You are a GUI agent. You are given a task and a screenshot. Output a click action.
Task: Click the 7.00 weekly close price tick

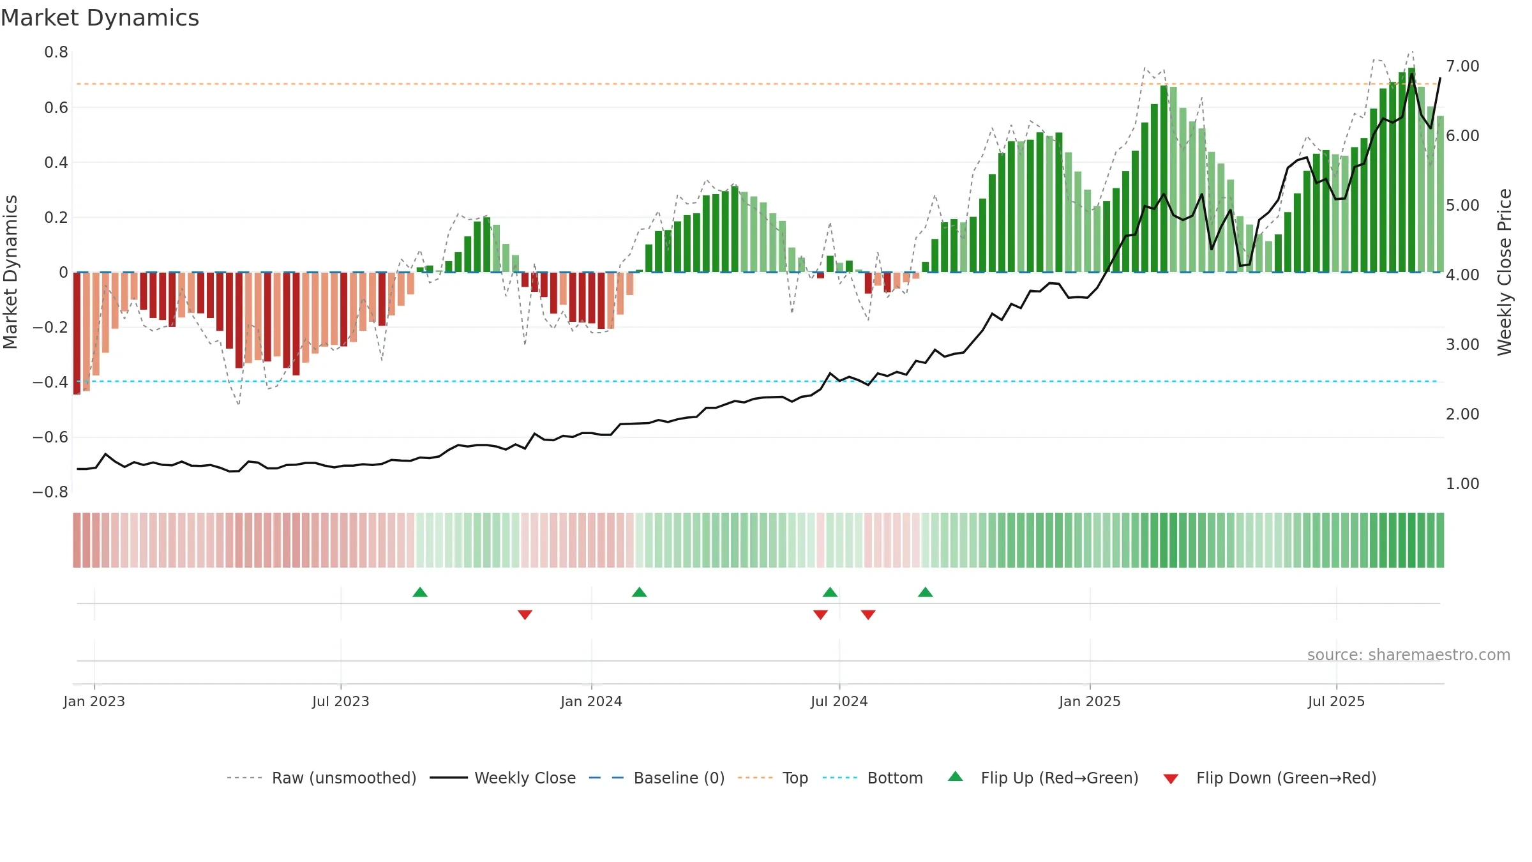[1462, 66]
